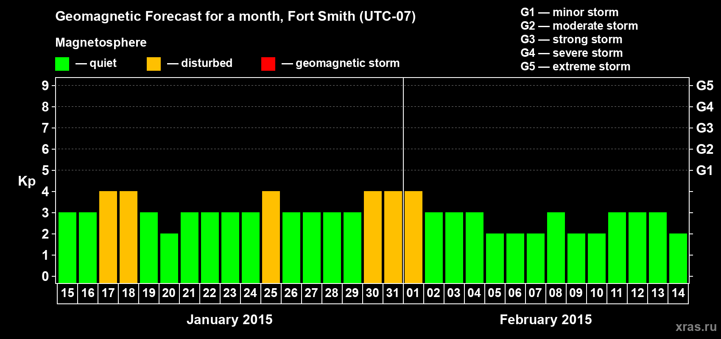Screen dimensions: 721x339
Task: Click the G3 right axis label
Action: click(x=705, y=128)
